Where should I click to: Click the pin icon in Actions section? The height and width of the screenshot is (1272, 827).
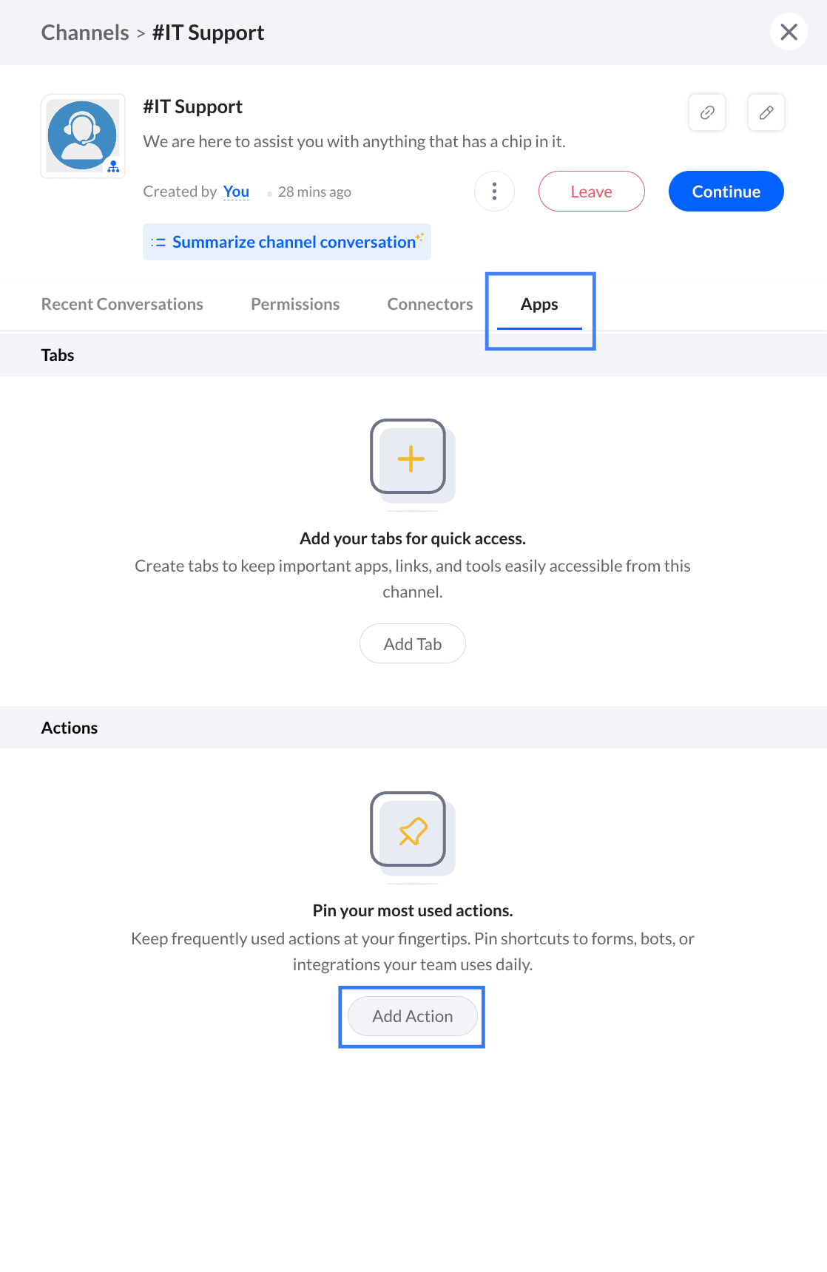coord(412,831)
